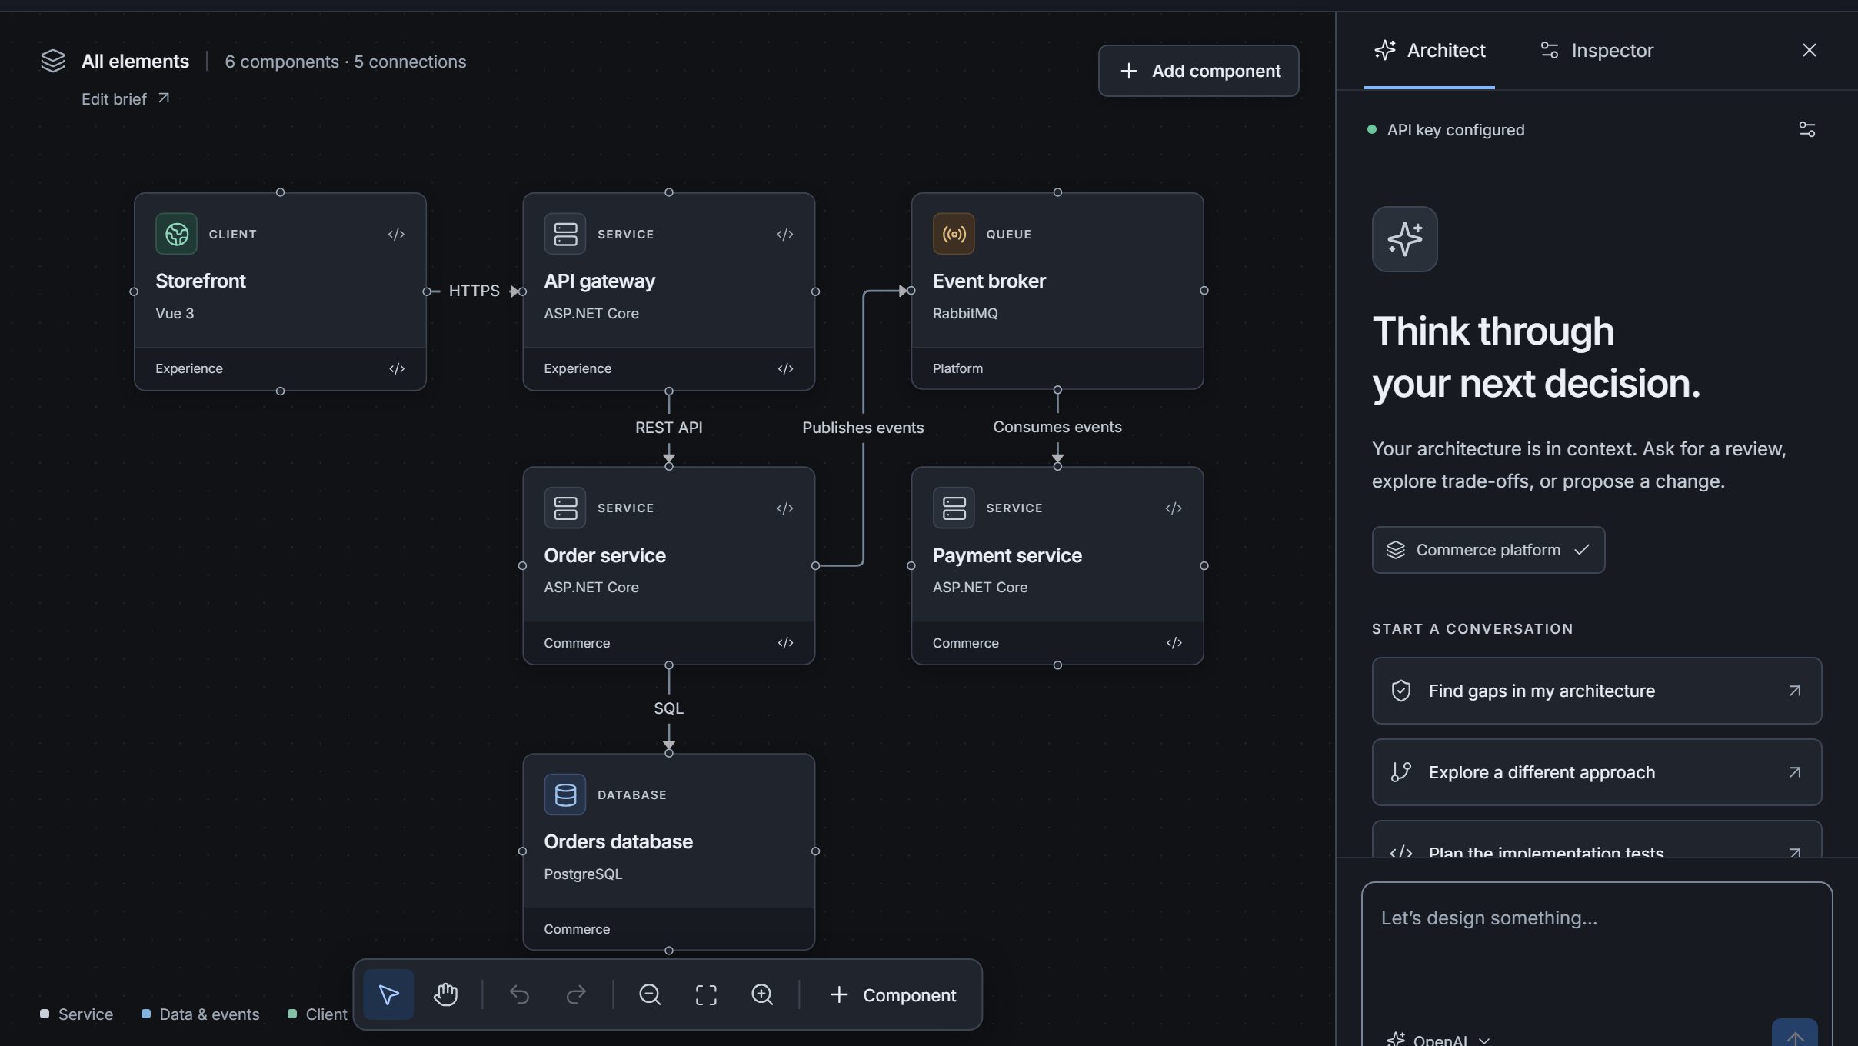Click the Add component button
Image resolution: width=1858 pixels, height=1046 pixels.
coord(1198,71)
